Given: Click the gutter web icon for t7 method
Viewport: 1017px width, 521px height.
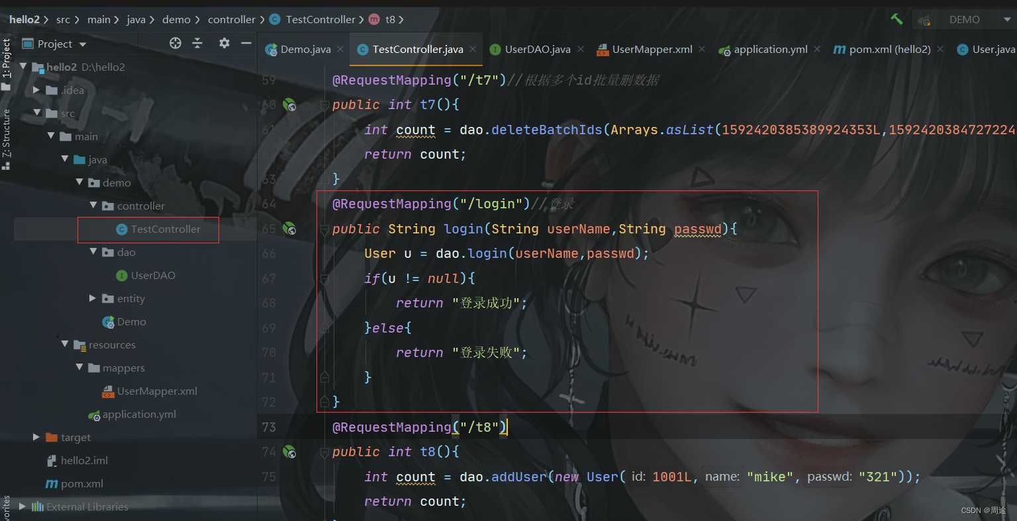Looking at the screenshot, I should 289,104.
